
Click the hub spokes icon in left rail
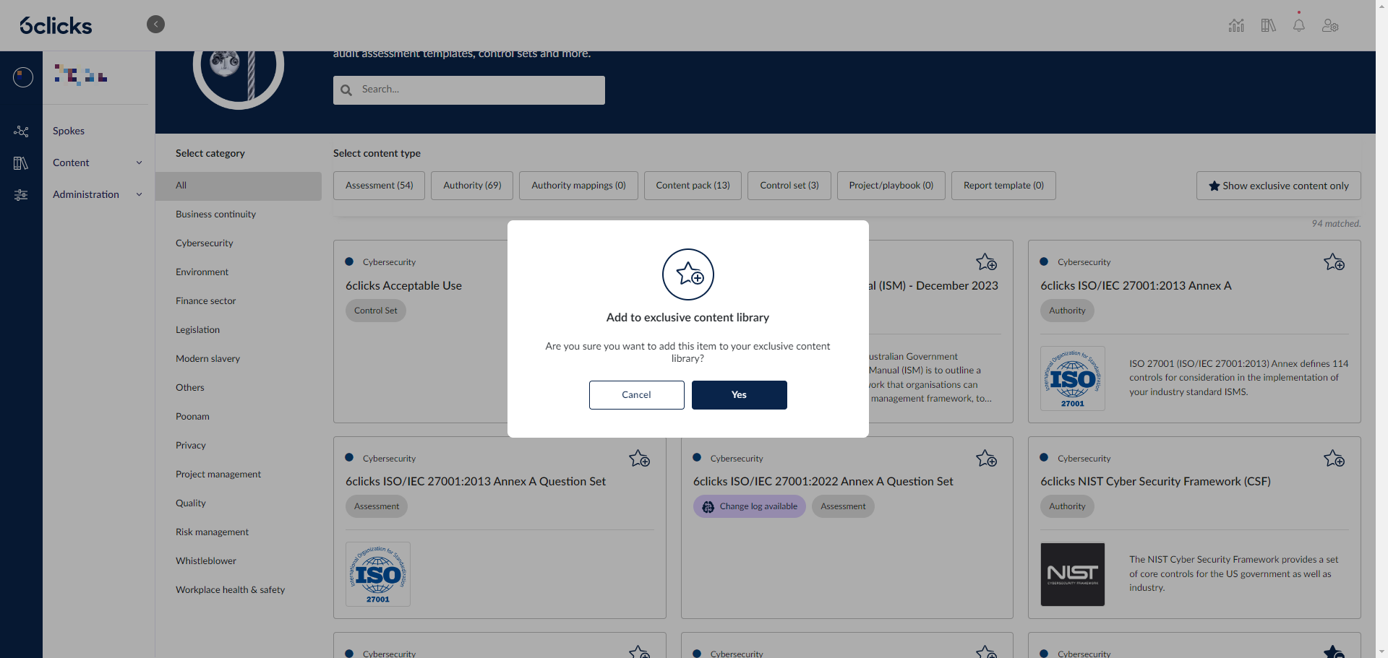pyautogui.click(x=21, y=131)
